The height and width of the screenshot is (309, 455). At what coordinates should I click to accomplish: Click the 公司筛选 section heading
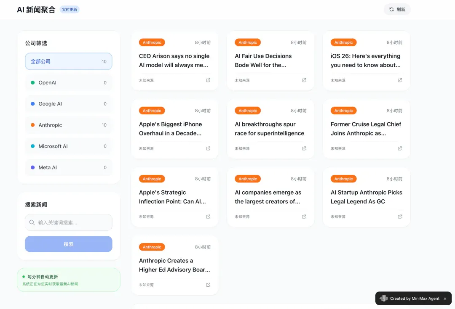[x=36, y=43]
